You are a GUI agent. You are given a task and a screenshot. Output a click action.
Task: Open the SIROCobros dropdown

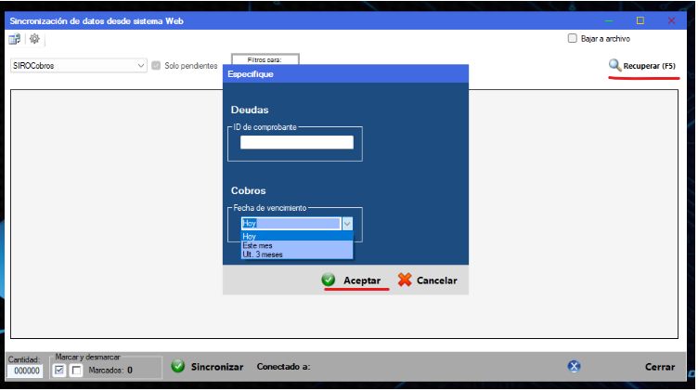coord(79,65)
